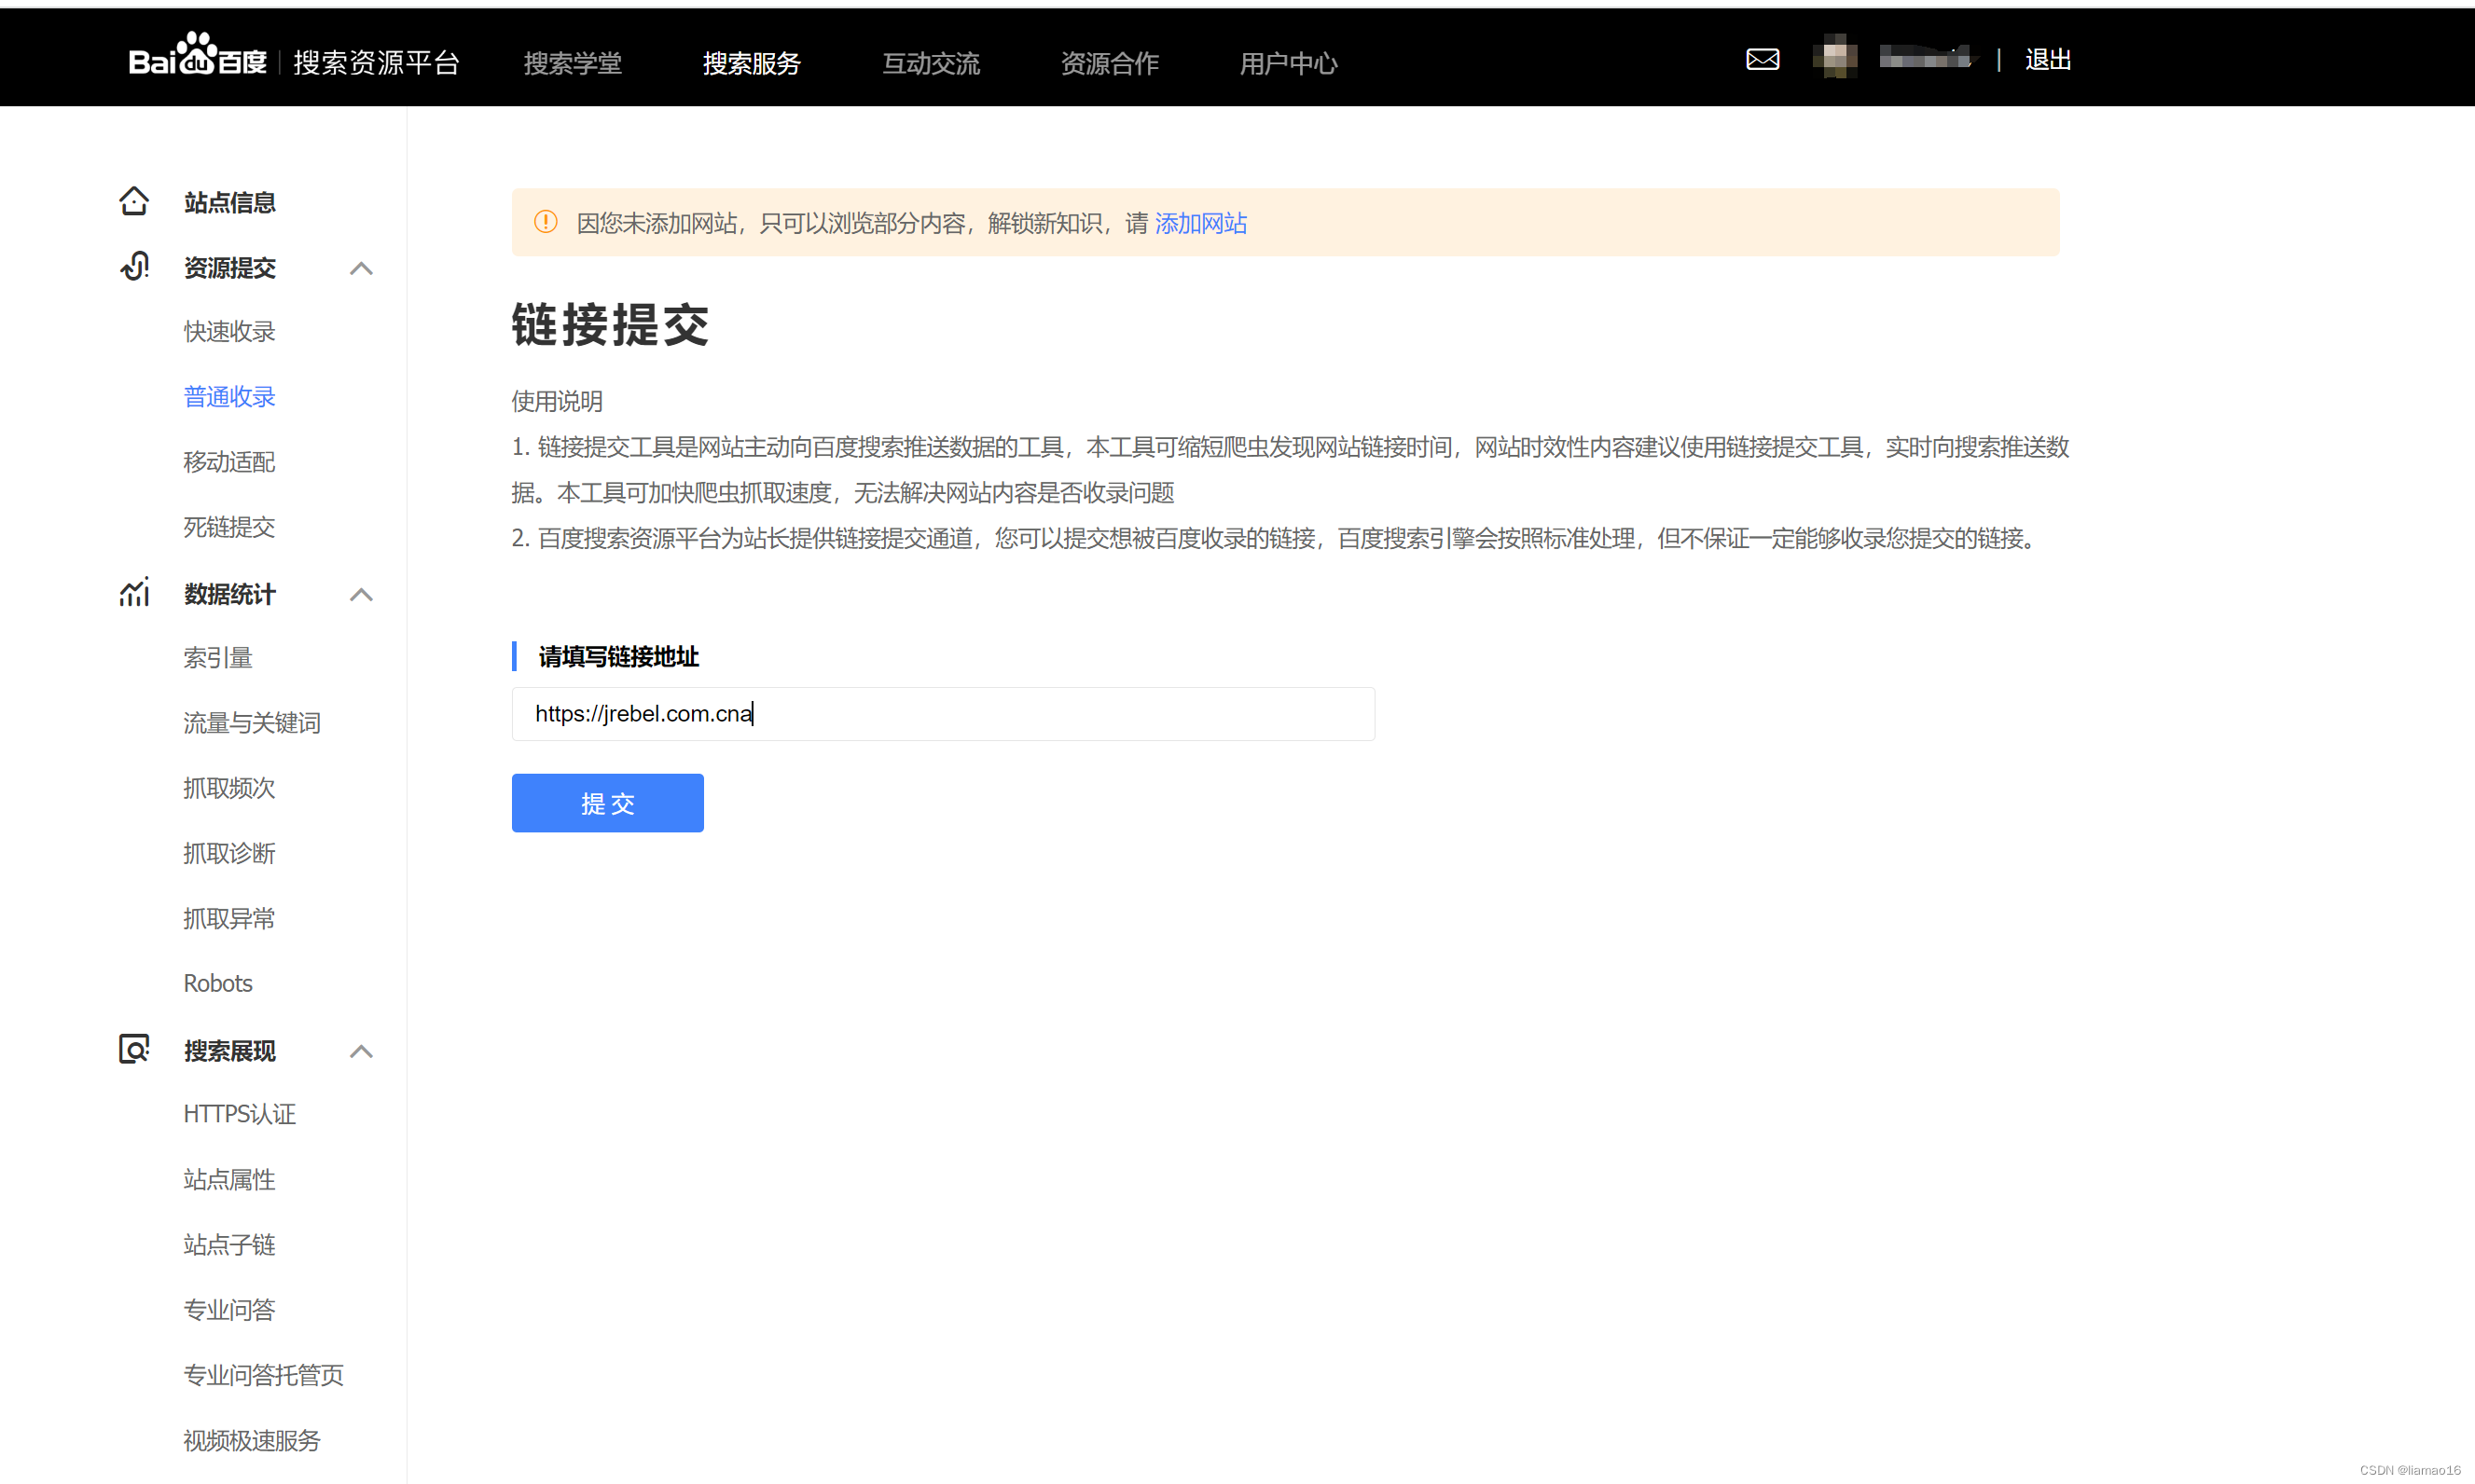Screen dimensions: 2475x1484
Task: Open the 搜索学堂 top menu
Action: [573, 63]
